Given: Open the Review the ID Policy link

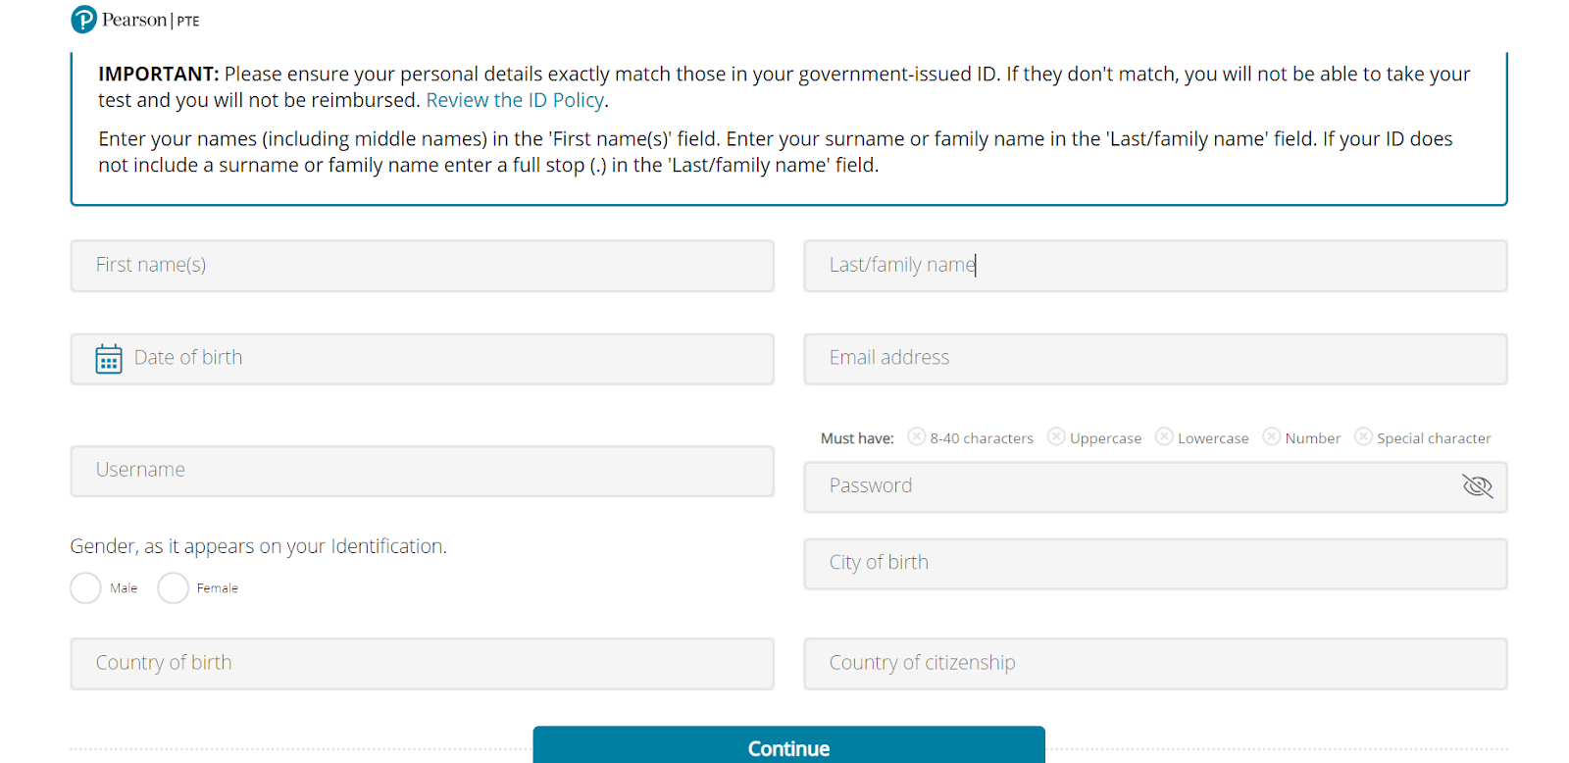Looking at the screenshot, I should point(515,100).
